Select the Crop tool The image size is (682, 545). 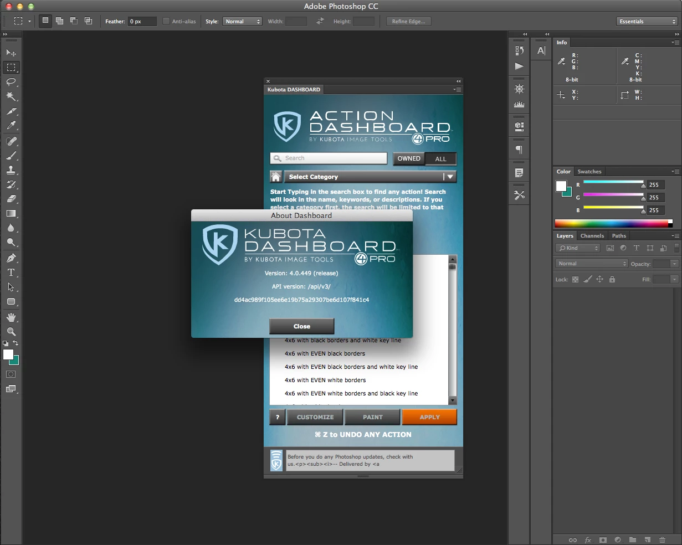click(11, 111)
